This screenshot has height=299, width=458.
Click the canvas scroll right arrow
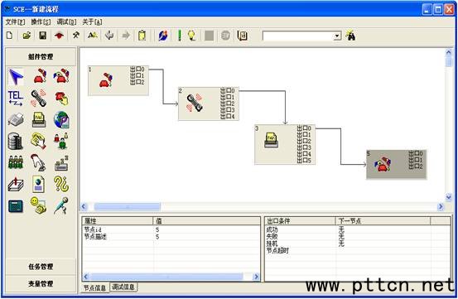point(440,207)
